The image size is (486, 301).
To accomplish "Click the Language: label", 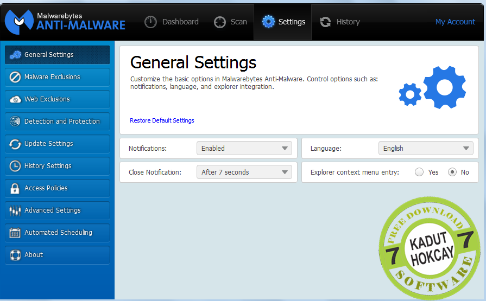I will [326, 149].
